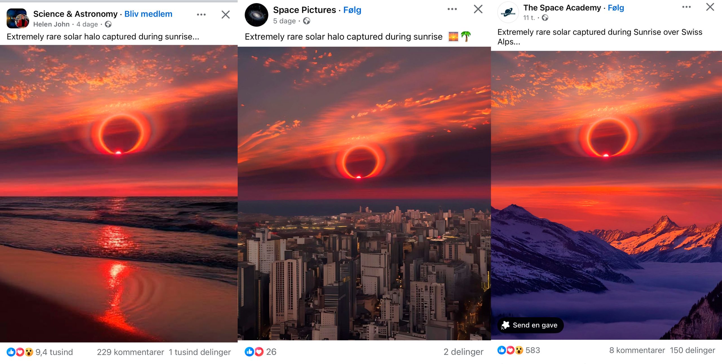This screenshot has width=722, height=364.
Task: View reaction icons on 9,4 tusind post
Action: tap(20, 352)
